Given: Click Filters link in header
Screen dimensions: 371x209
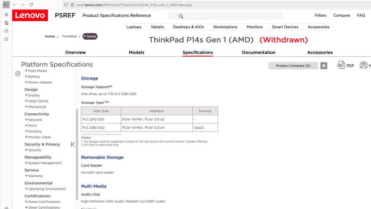Looking at the screenshot, I should [x=320, y=15].
